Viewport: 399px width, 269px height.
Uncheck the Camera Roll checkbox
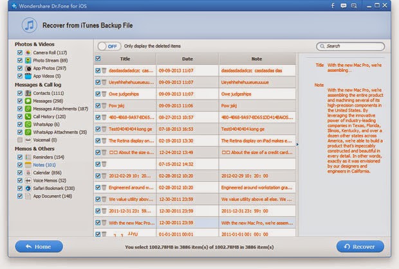(x=19, y=53)
